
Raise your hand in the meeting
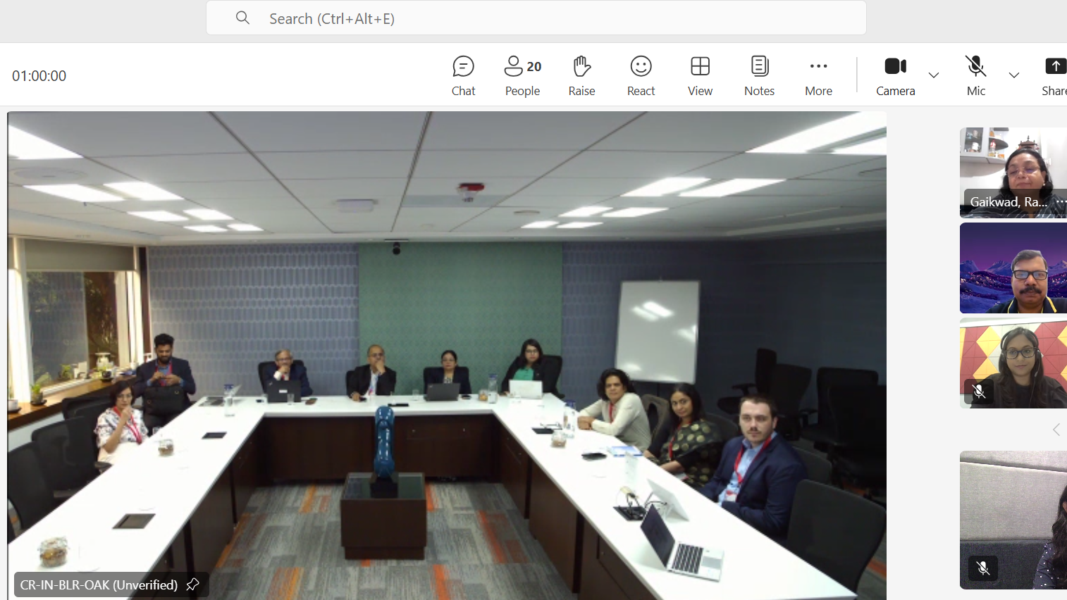point(581,75)
